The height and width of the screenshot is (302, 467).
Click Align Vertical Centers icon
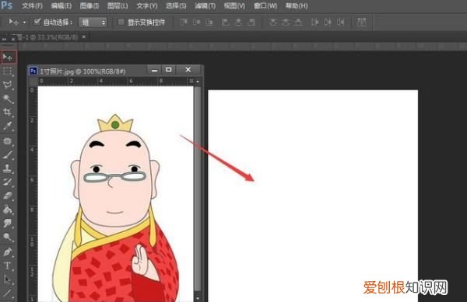(x=197, y=22)
